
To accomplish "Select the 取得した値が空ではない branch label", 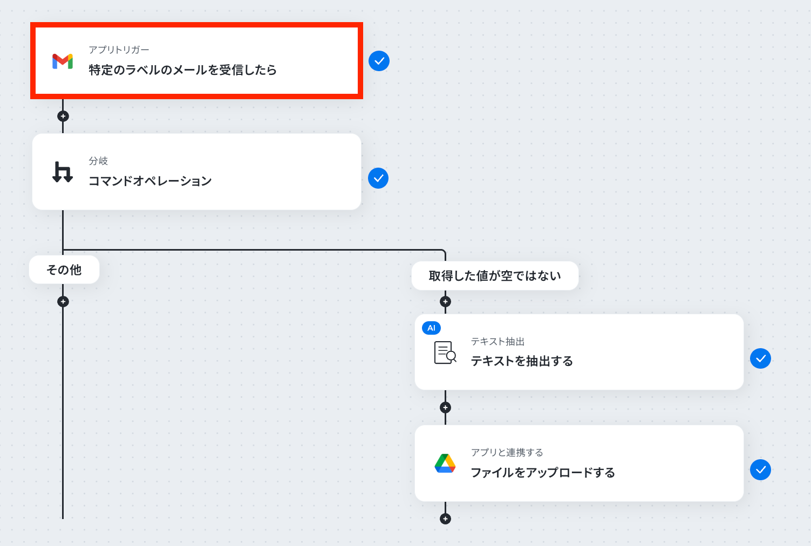I will [x=495, y=276].
